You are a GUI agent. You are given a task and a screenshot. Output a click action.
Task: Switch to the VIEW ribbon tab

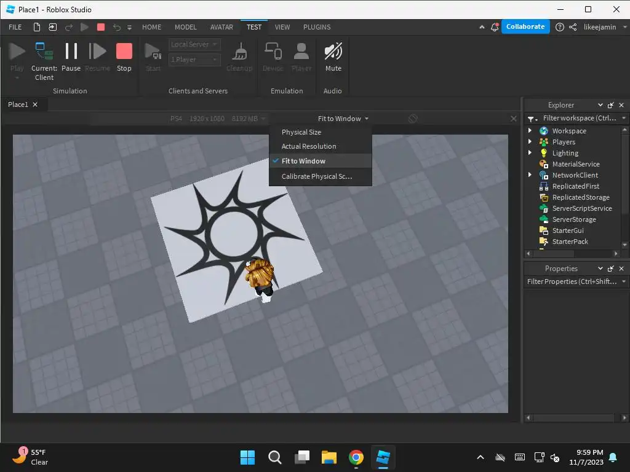(282, 27)
